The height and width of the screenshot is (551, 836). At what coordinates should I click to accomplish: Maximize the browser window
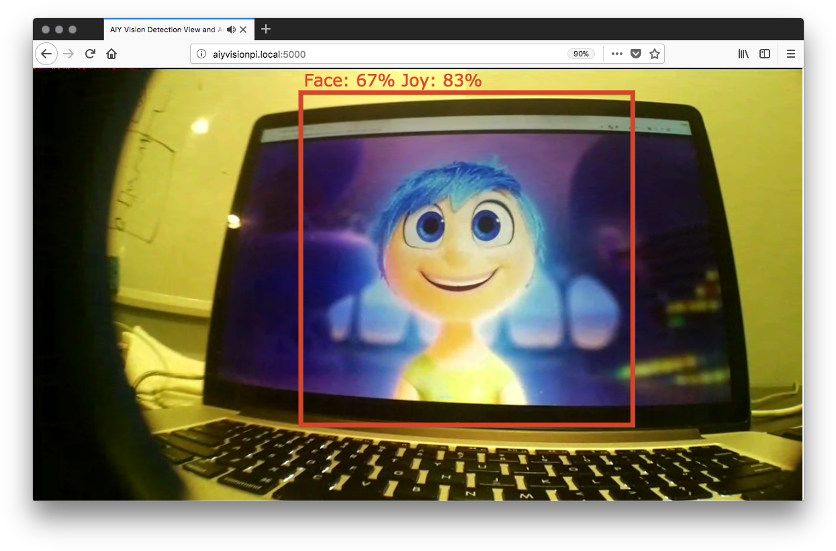73,30
